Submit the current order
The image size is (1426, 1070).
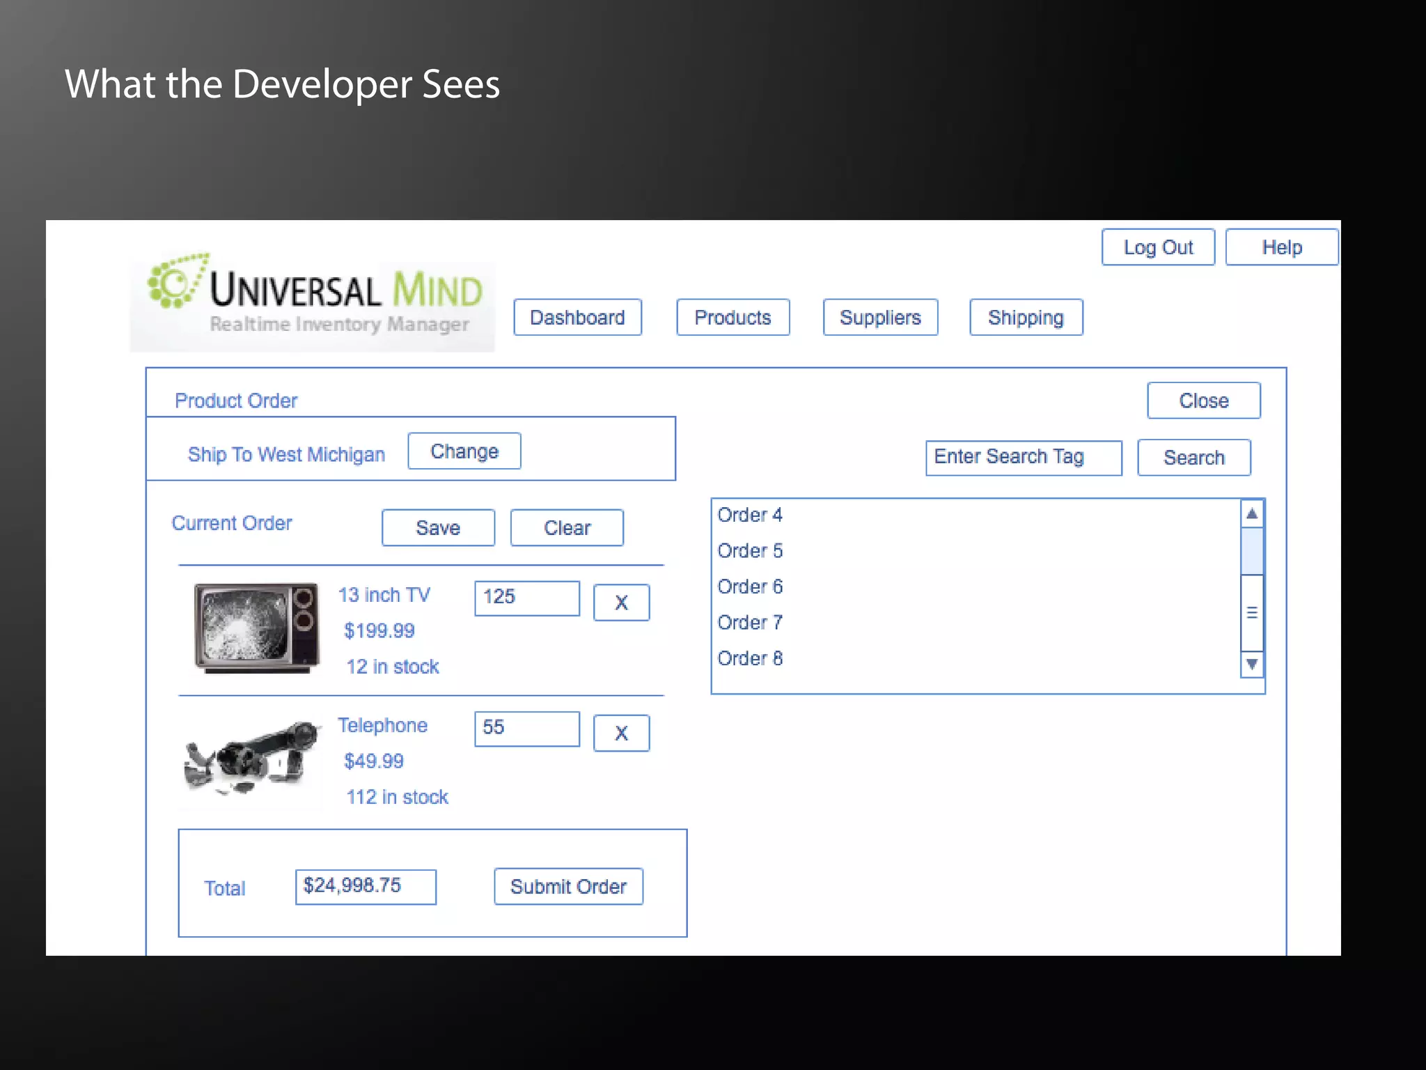[568, 886]
